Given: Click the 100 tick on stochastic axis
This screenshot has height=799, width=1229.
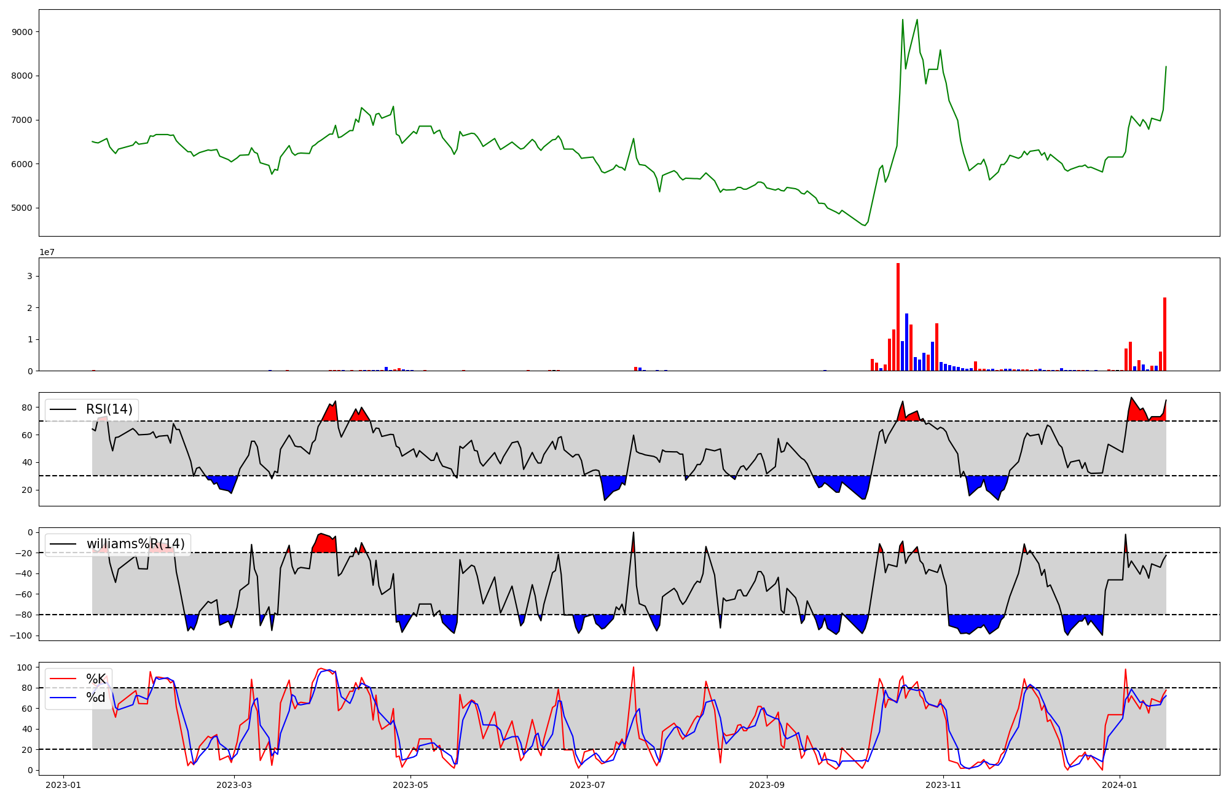Looking at the screenshot, I should (x=25, y=667).
